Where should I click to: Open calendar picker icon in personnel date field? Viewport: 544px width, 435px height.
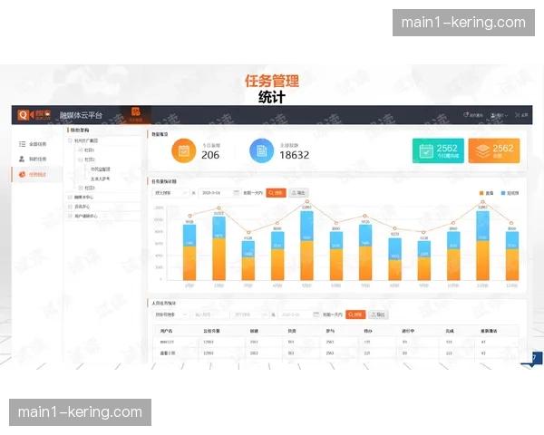[316, 314]
